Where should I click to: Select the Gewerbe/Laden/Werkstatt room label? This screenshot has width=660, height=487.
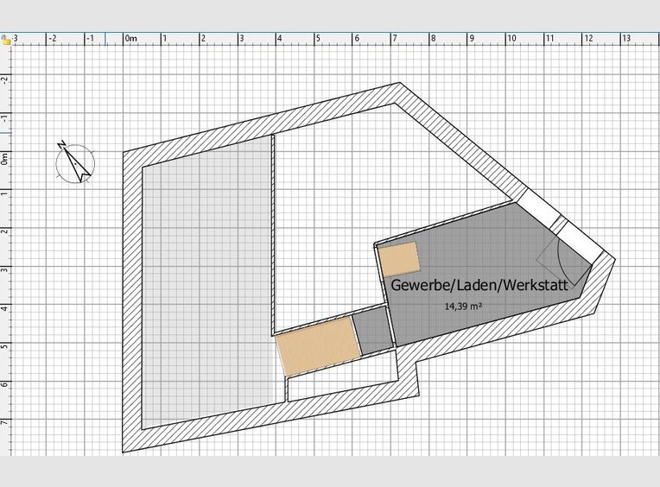click(479, 285)
